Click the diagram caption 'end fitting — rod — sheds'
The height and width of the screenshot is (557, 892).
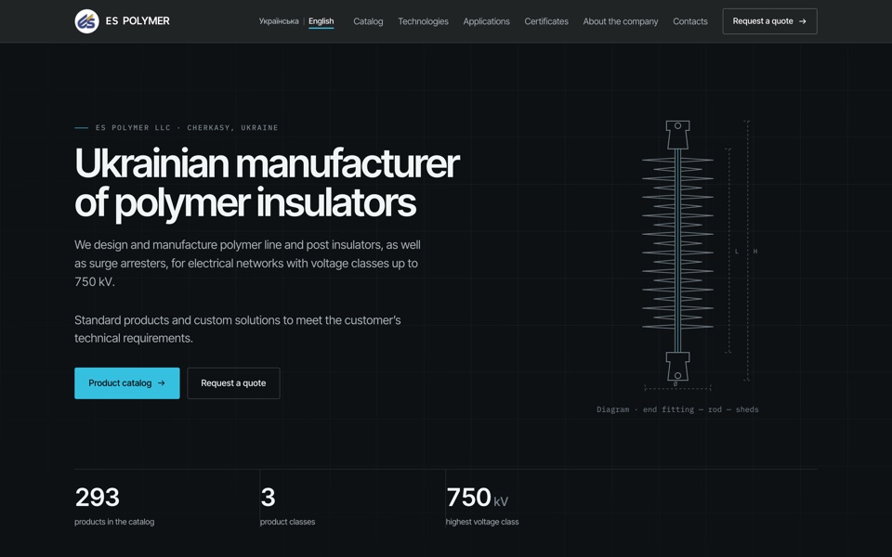(x=701, y=409)
